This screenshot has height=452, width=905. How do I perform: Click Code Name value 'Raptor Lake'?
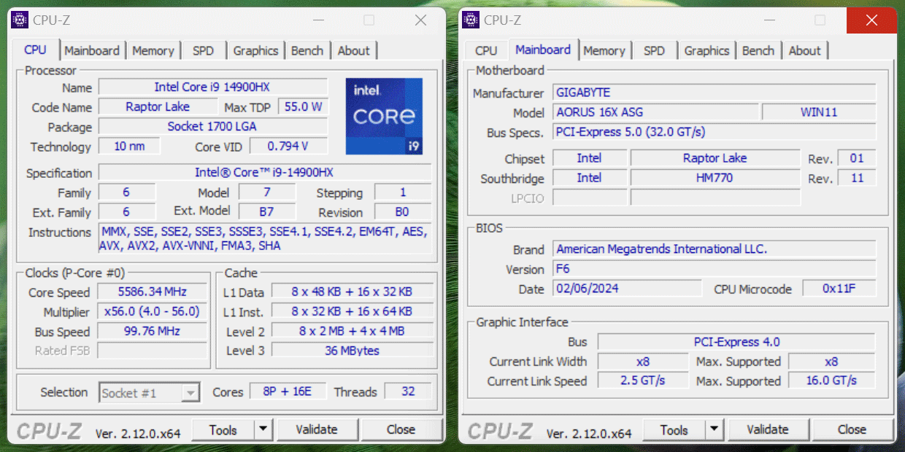(x=158, y=106)
